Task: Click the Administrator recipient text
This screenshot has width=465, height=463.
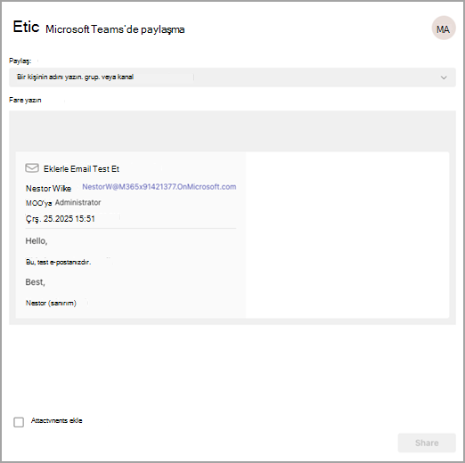Action: click(77, 202)
